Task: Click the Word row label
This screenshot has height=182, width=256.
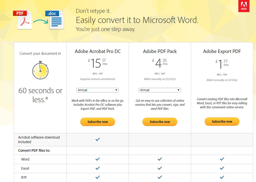Action: click(25, 159)
